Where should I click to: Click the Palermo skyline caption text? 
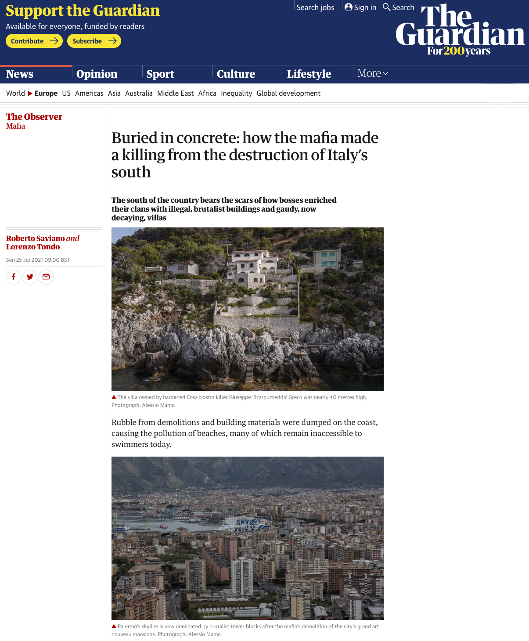point(245,630)
